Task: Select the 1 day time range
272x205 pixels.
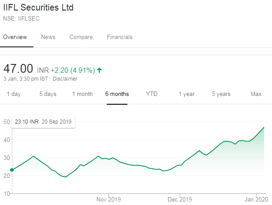Action: pos(14,94)
